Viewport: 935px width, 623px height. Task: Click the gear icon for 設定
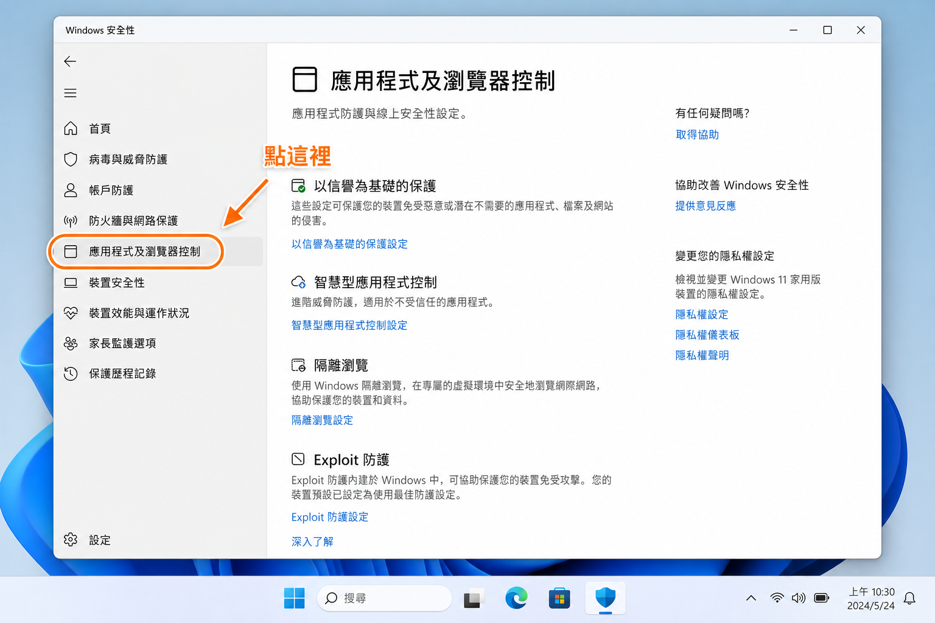71,540
